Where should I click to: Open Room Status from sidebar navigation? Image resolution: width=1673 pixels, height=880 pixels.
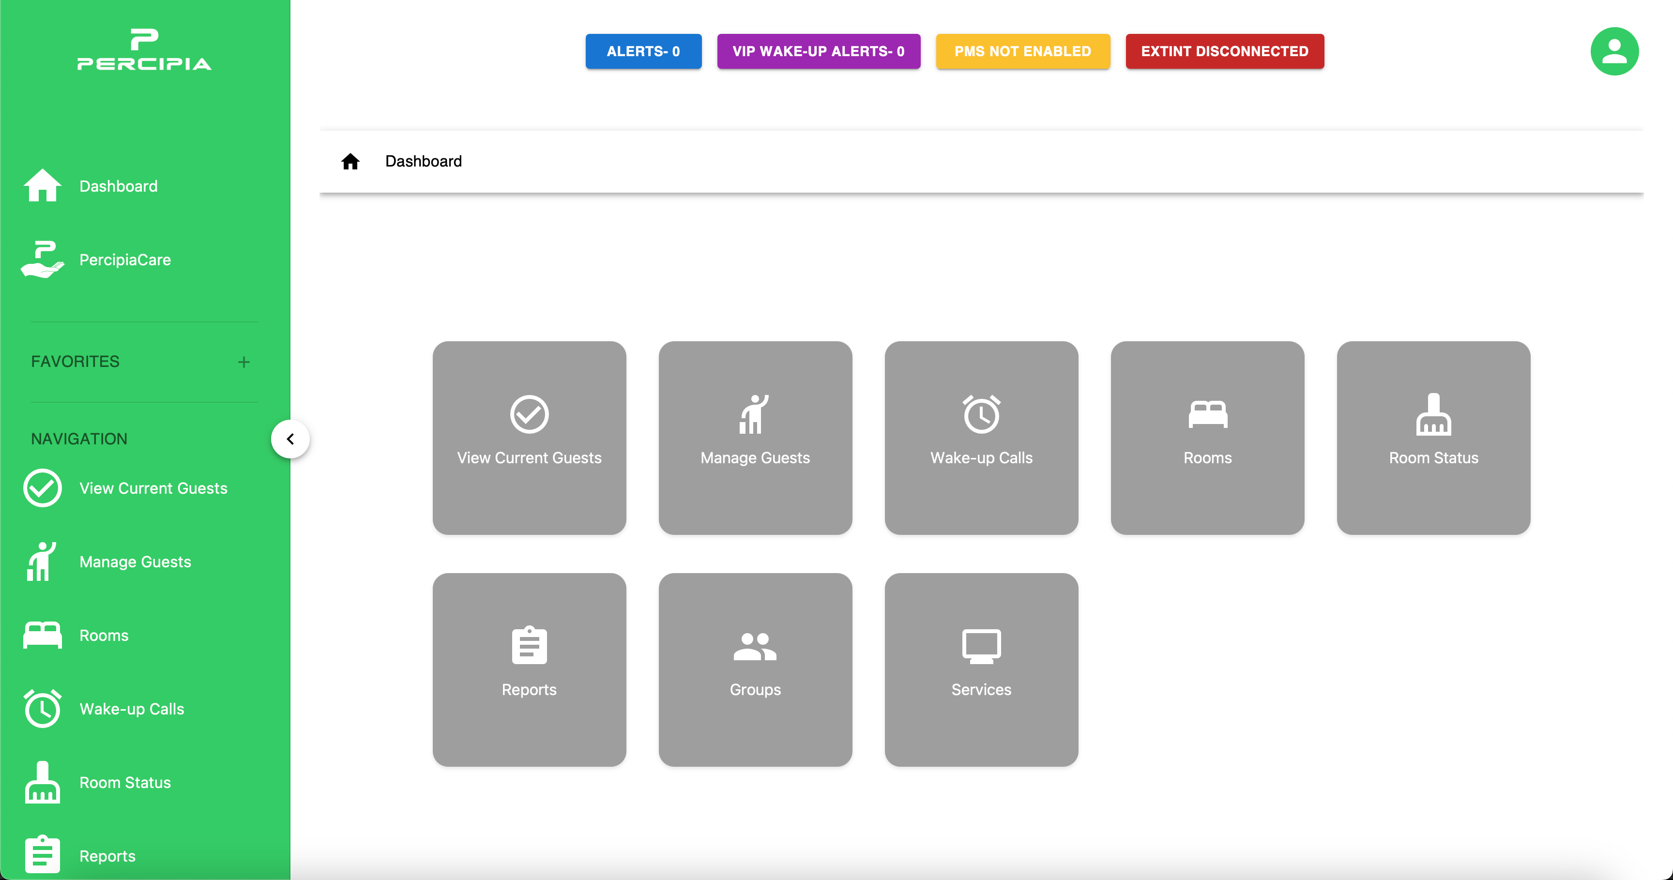(125, 782)
